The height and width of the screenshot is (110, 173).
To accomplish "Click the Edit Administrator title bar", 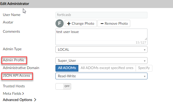I will pyautogui.click(x=86, y=4).
